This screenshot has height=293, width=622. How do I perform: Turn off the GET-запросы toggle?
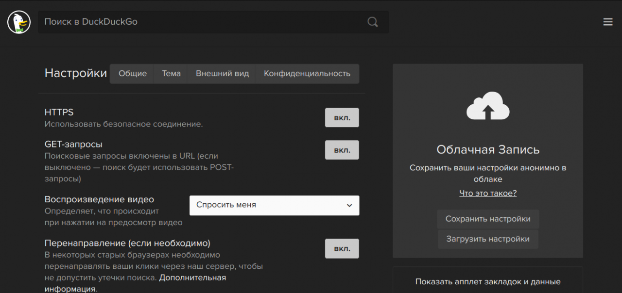[342, 149]
